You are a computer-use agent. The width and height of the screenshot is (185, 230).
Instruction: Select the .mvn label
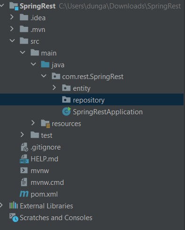[38, 30]
